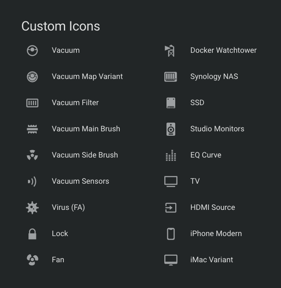
Task: Select the EQ Curve bars icon
Action: [171, 155]
